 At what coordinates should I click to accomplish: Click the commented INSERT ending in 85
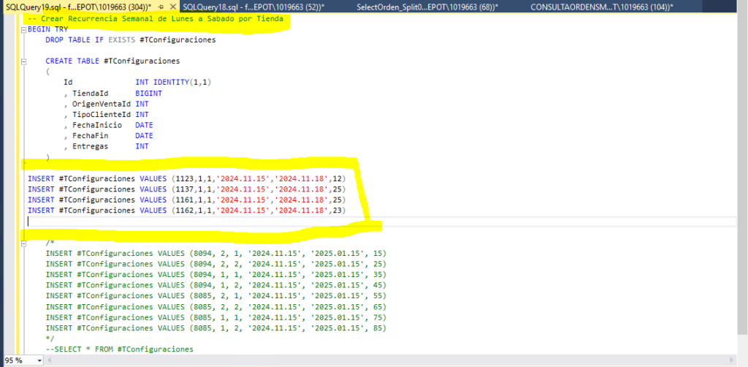click(x=216, y=328)
